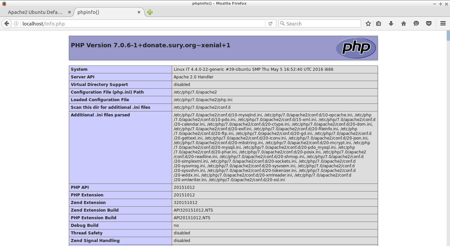450x246 pixels.
Task: Click Configuration File (php.ini) Path label
Action: (x=107, y=92)
